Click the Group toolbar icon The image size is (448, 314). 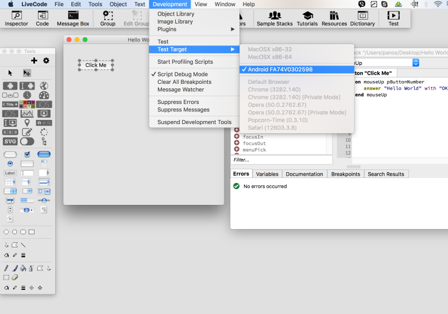108,19
